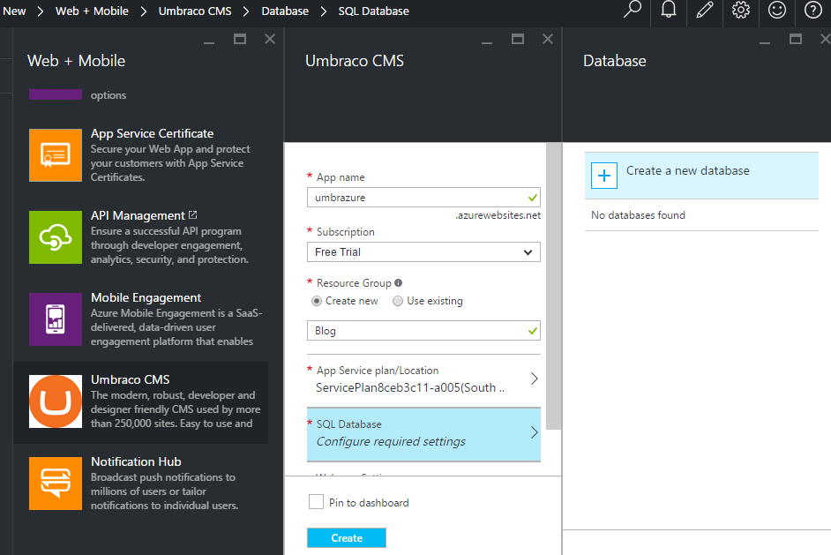Click the Resource Group info icon
The width and height of the screenshot is (831, 555).
tap(399, 282)
